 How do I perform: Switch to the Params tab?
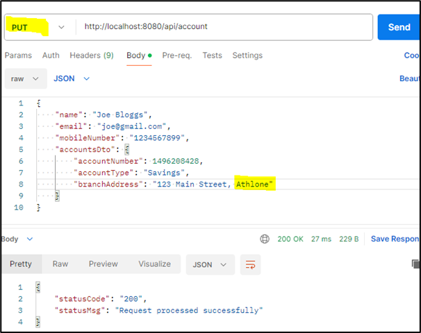point(18,55)
